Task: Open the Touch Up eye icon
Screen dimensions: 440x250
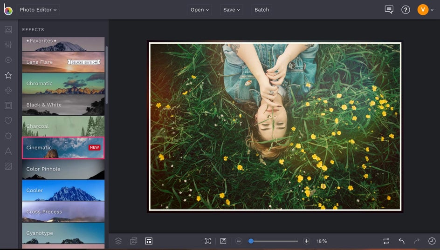Action: (8, 60)
